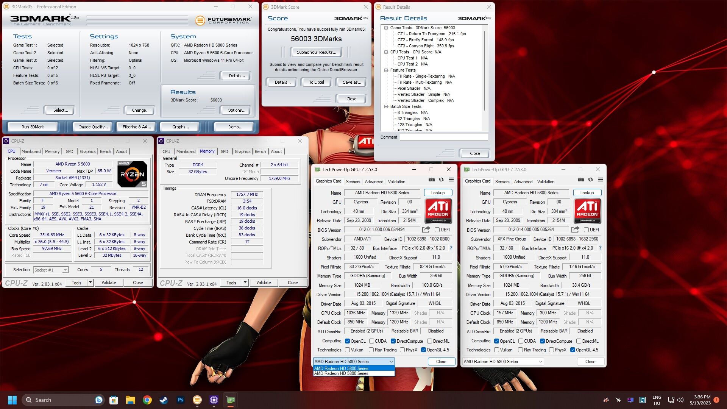The image size is (727, 409).
Task: Click the Bus Interface question mark in right GPU-Z
Action: pyautogui.click(x=600, y=248)
